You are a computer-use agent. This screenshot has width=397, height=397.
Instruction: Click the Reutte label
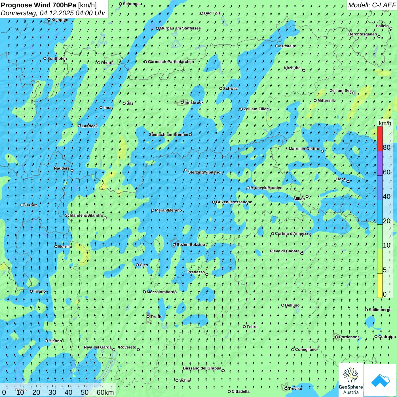point(107,63)
